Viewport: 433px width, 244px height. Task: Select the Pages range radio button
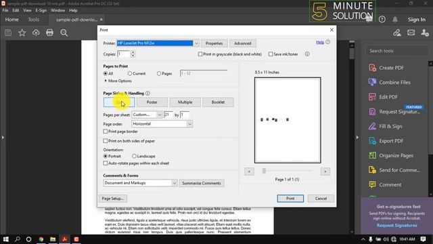[x=159, y=74]
